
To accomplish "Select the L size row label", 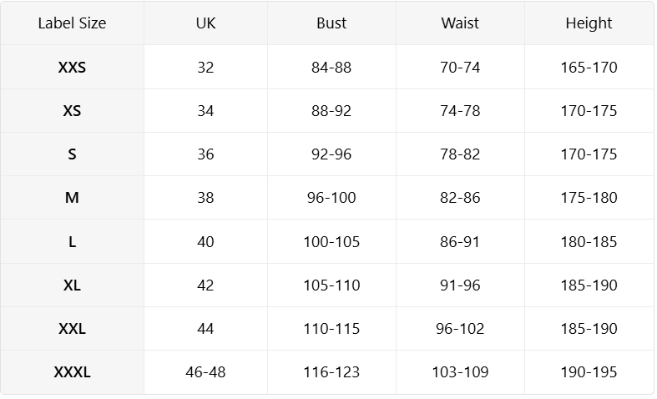I will point(72,242).
